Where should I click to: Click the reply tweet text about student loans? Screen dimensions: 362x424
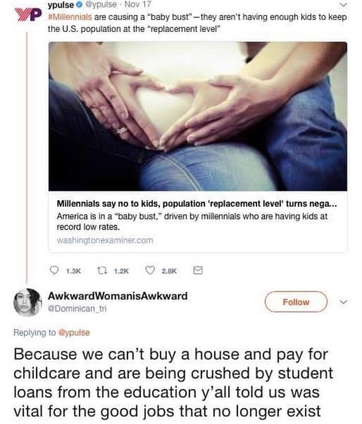pos(173,383)
